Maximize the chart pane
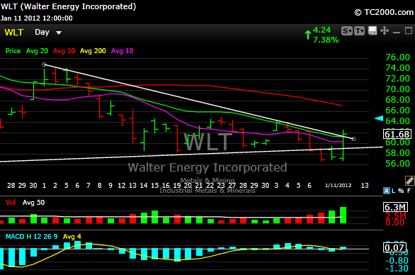415x275 pixels. (409, 30)
